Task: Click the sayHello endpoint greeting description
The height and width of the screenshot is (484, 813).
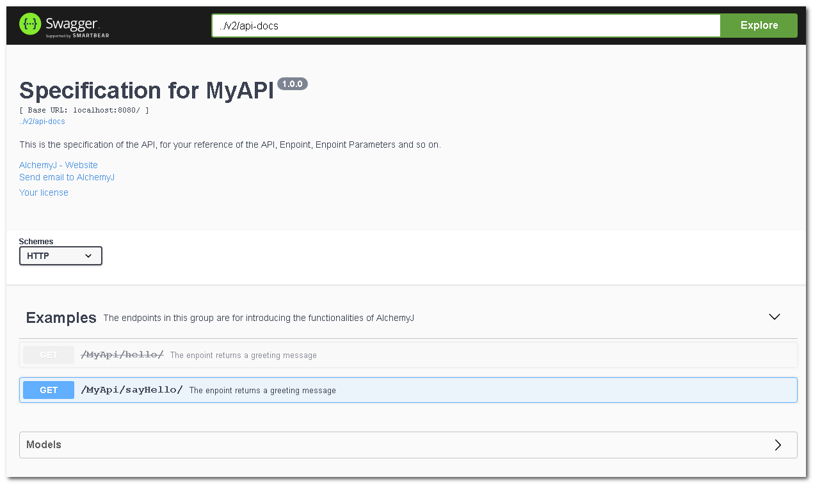Action: 262,391
